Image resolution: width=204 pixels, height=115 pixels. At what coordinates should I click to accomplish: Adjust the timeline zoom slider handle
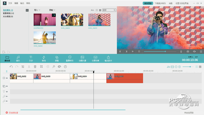pos(190,67)
